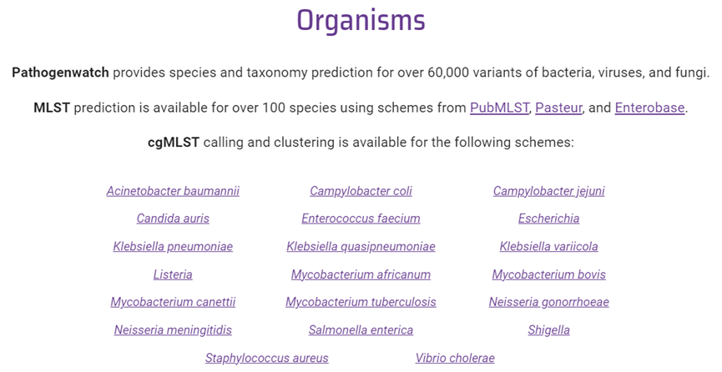722x372 pixels.
Task: Open Salmonella enterica link
Action: 361,330
